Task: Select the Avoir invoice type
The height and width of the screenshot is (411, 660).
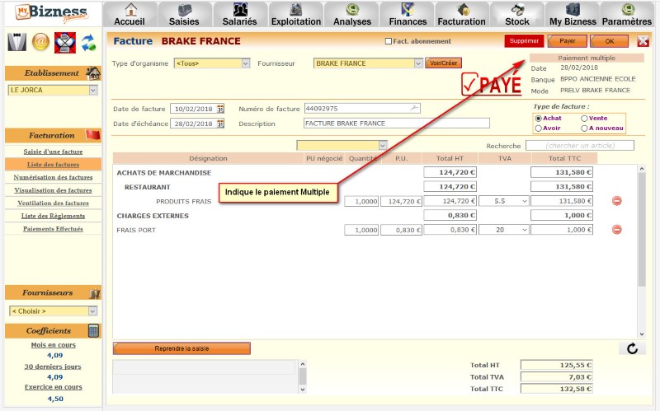Action: 538,128
